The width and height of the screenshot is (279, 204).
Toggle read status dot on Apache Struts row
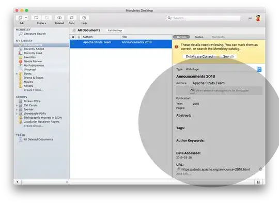(x=73, y=43)
